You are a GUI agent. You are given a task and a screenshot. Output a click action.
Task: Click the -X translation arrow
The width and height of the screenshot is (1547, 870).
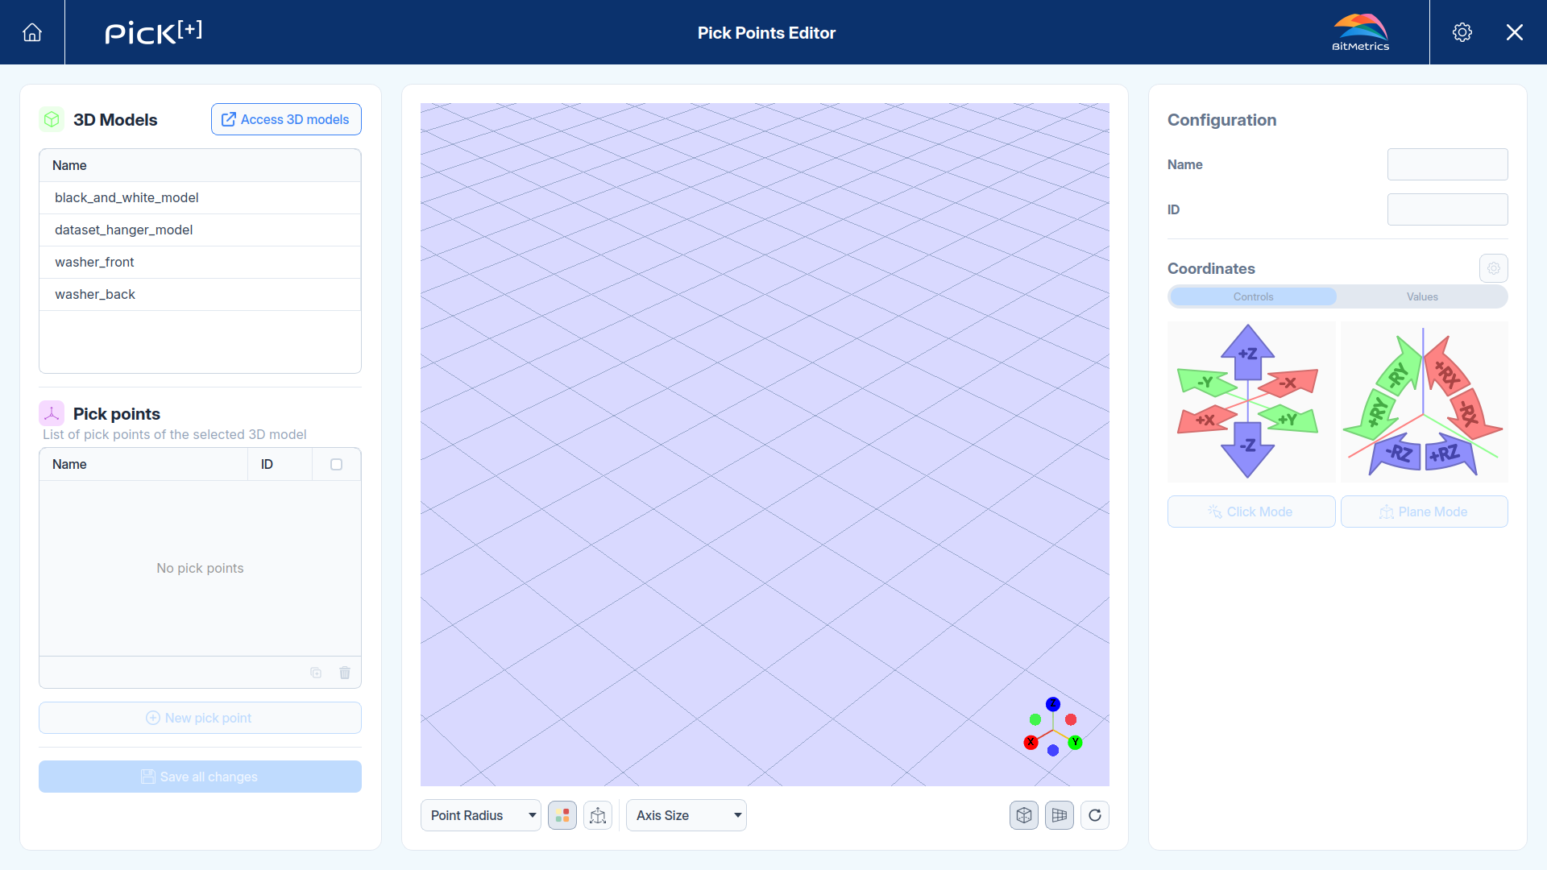(x=1288, y=383)
